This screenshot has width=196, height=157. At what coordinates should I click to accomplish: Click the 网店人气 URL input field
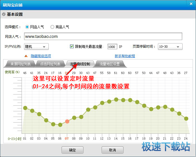[103, 36]
